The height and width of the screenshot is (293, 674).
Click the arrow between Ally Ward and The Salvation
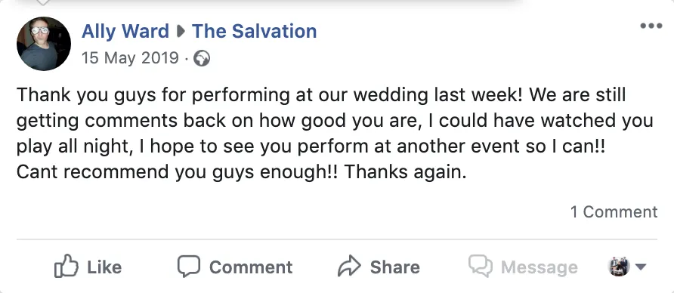tap(181, 32)
